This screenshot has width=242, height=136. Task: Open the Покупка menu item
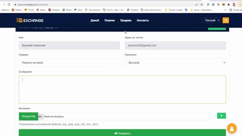click(109, 20)
